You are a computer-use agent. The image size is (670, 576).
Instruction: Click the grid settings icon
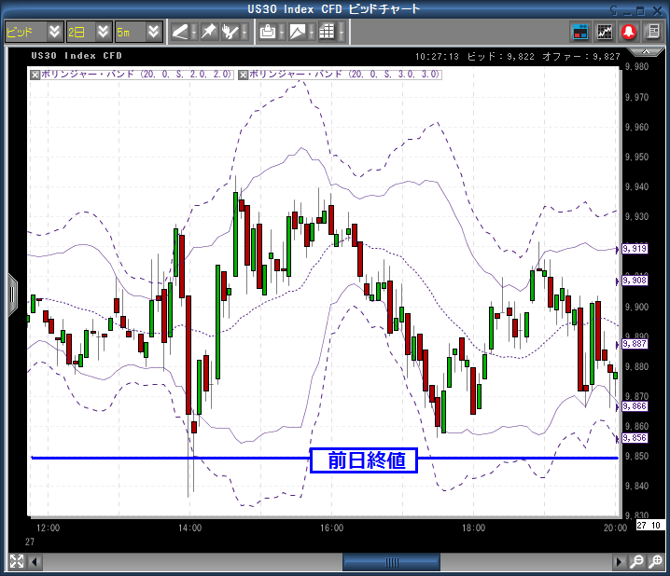(x=326, y=32)
